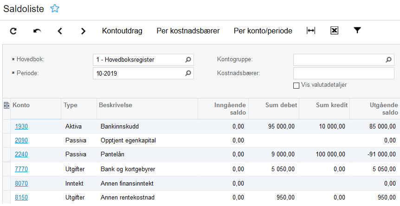Open Kontogruppe lookup magnifier

(x=389, y=60)
